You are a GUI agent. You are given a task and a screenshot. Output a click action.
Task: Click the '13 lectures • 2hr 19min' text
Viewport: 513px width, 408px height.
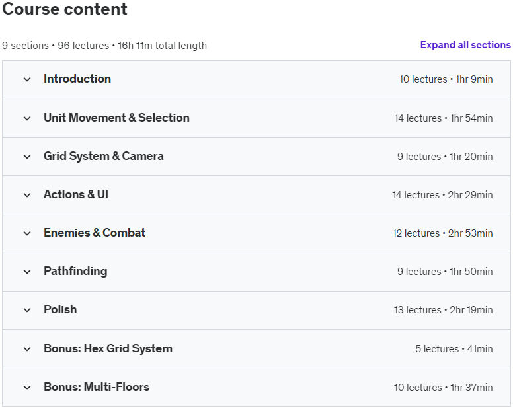pos(444,310)
